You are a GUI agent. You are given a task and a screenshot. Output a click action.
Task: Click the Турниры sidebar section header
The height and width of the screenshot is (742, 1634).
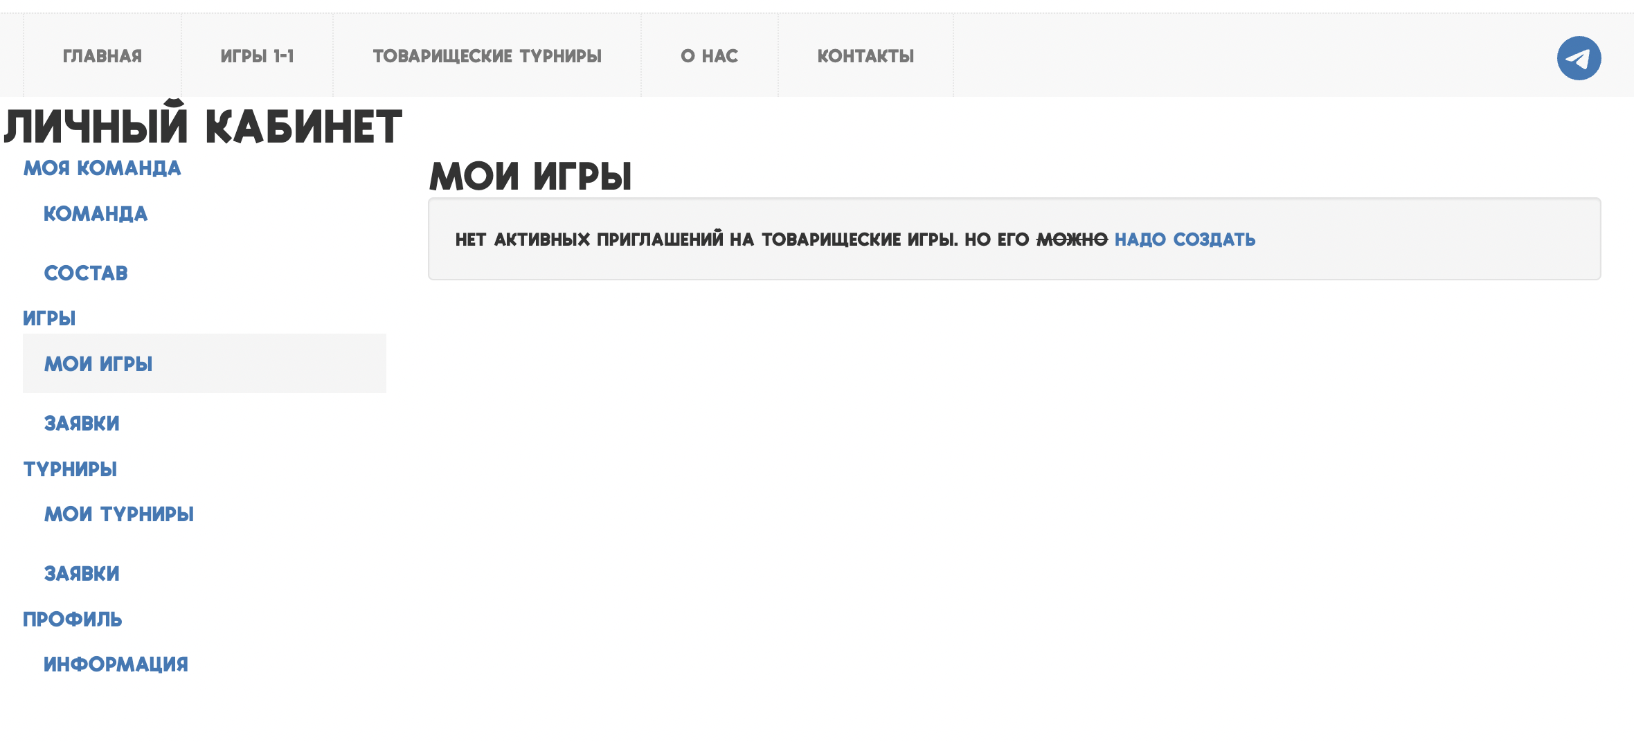(70, 469)
